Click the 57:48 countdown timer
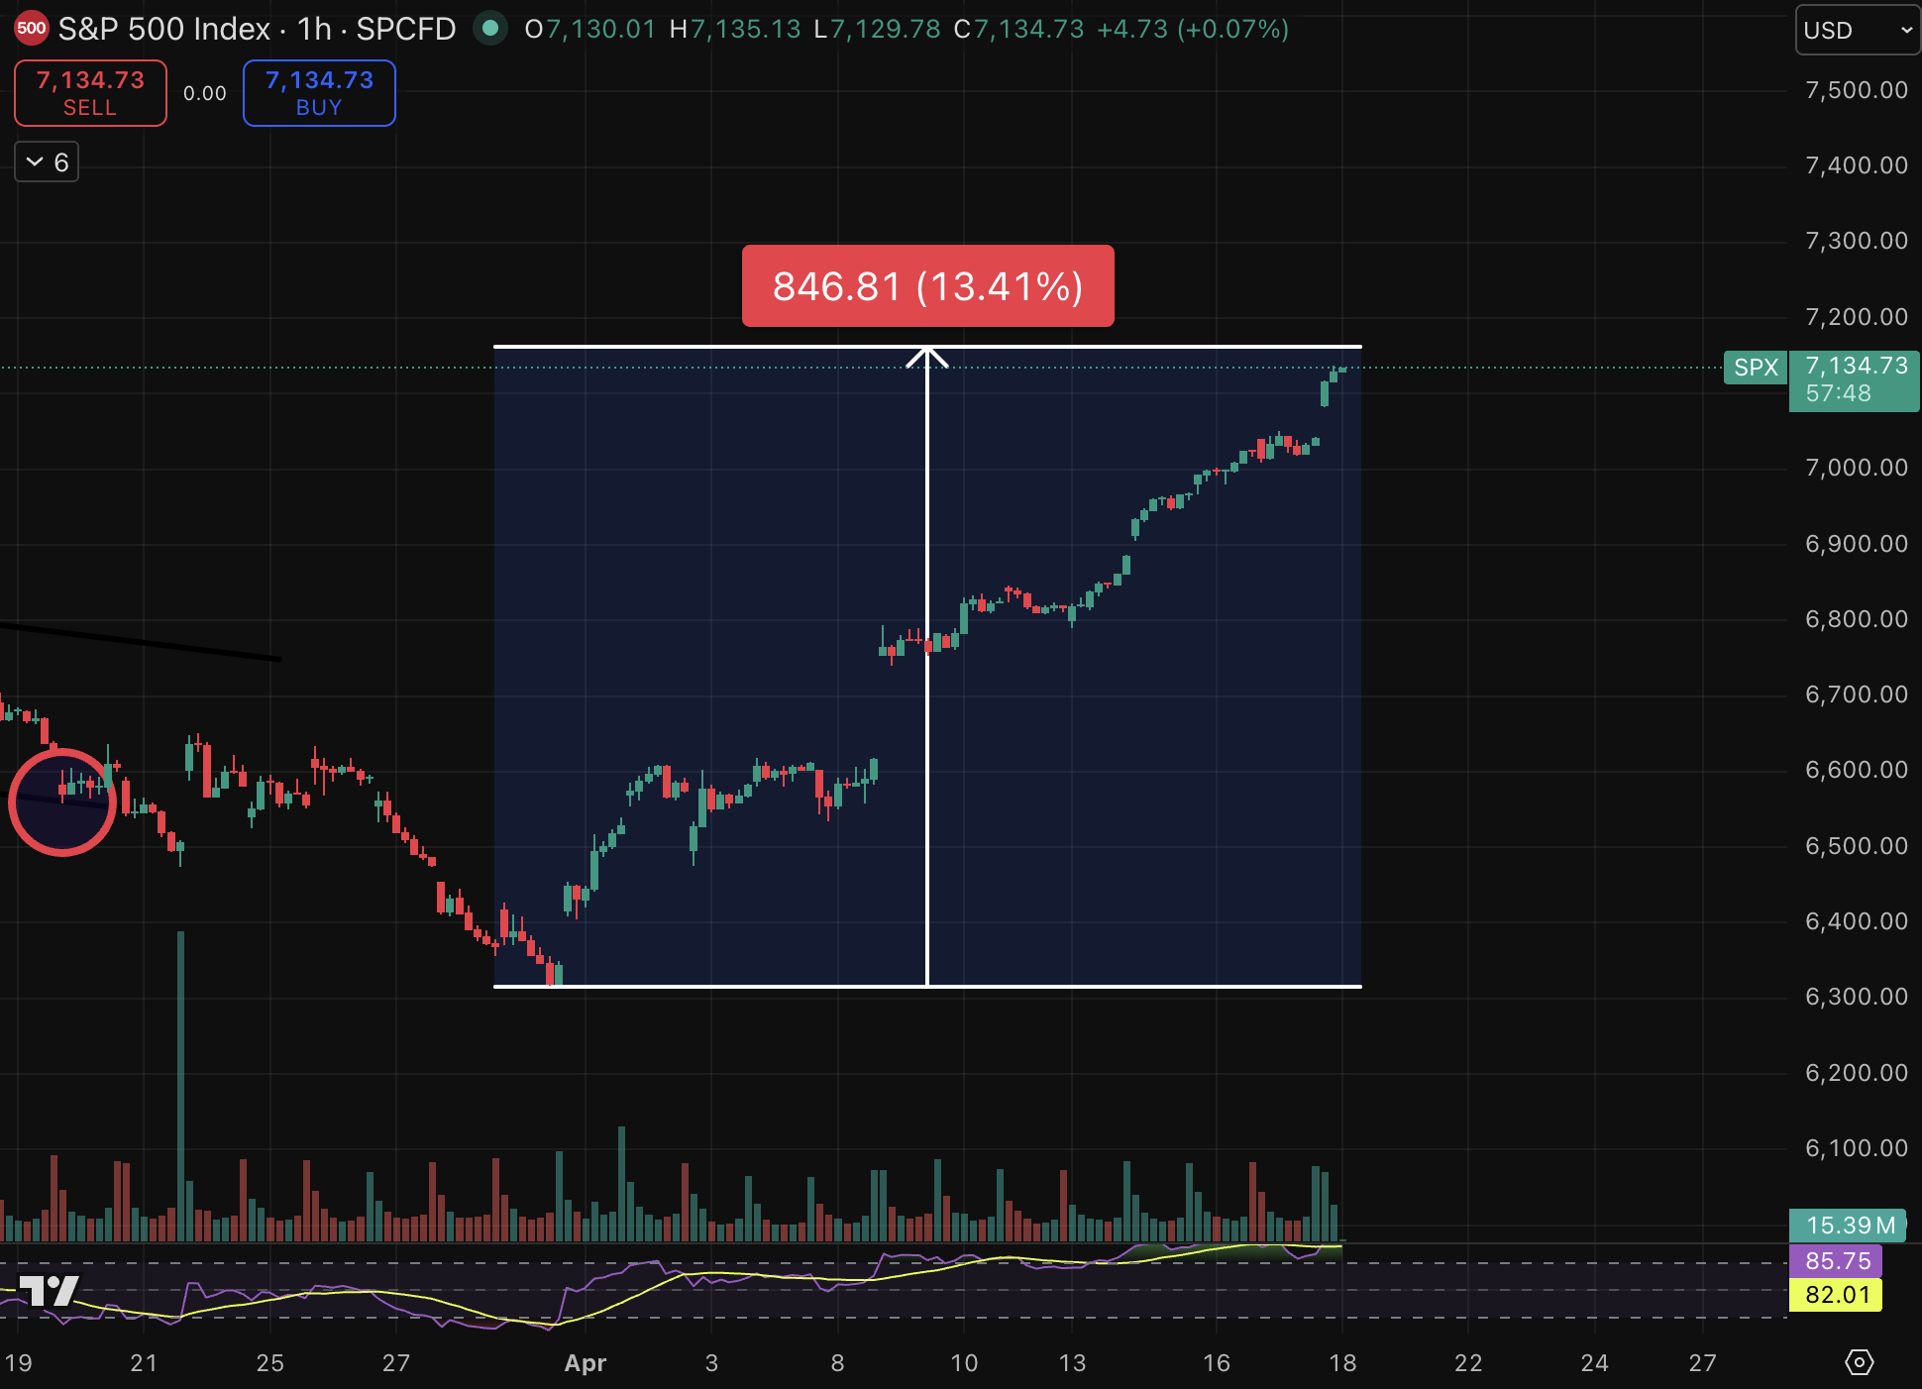 coord(1838,393)
